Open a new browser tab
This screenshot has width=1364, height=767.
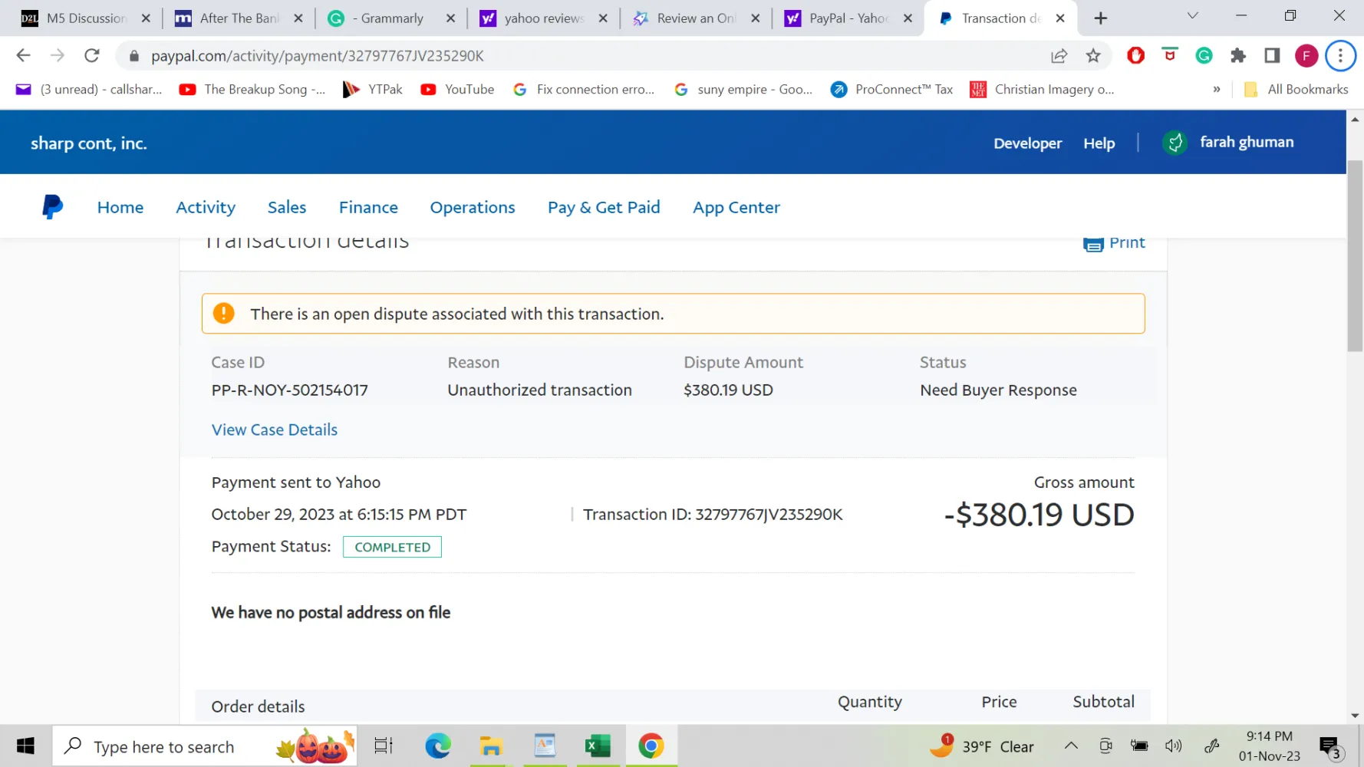(1101, 18)
